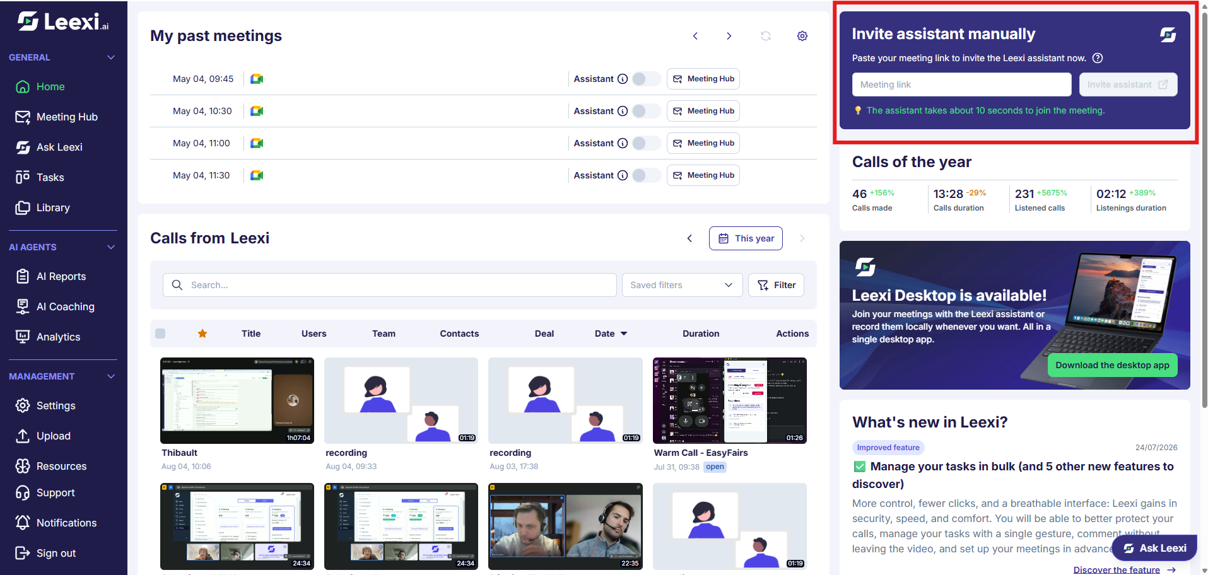This screenshot has width=1208, height=575.
Task: Click the Assistant info icon for 10:30 meeting
Action: (623, 111)
